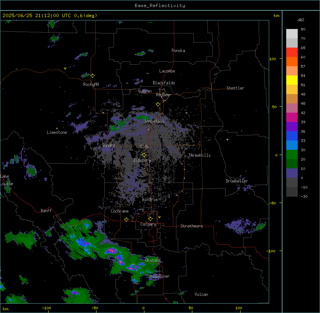Click the Base_Reflectivity title

(x=160, y=6)
